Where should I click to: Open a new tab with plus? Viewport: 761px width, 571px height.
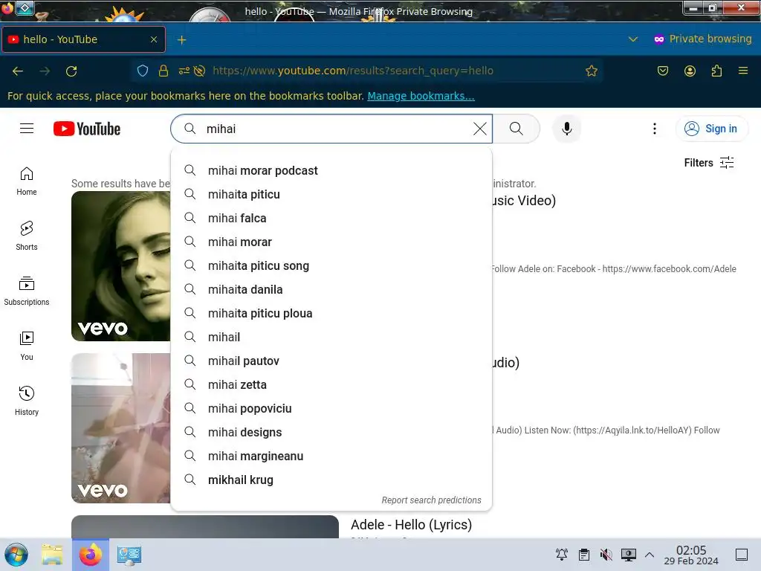click(181, 40)
